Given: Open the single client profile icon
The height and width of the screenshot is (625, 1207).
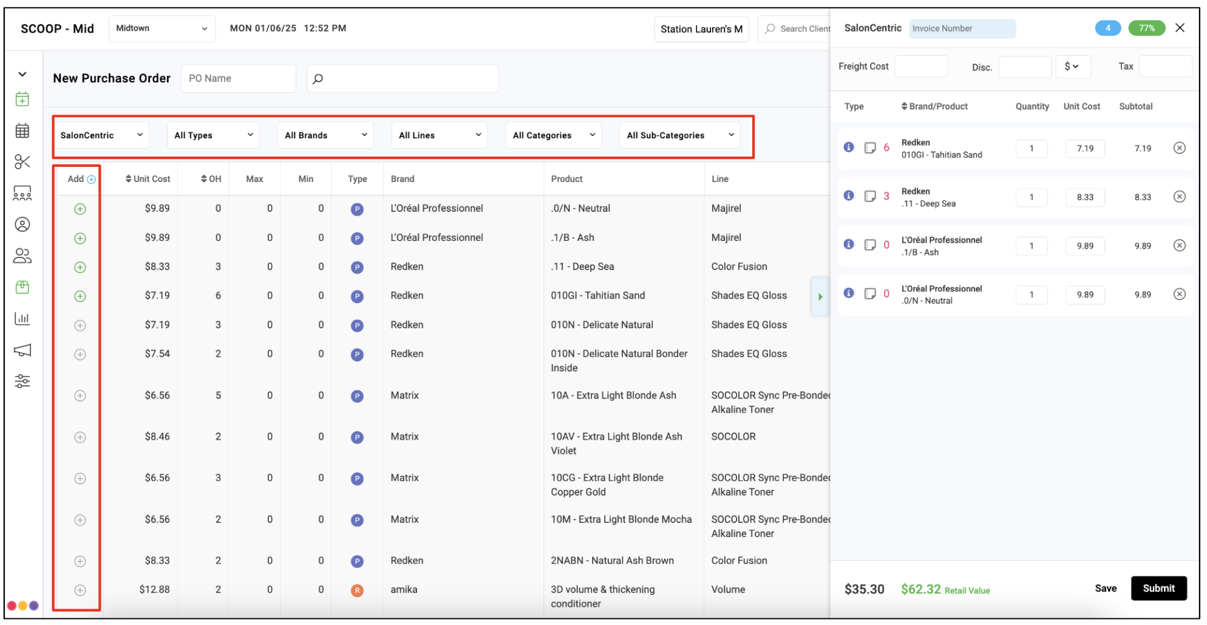Looking at the screenshot, I should 22,225.
